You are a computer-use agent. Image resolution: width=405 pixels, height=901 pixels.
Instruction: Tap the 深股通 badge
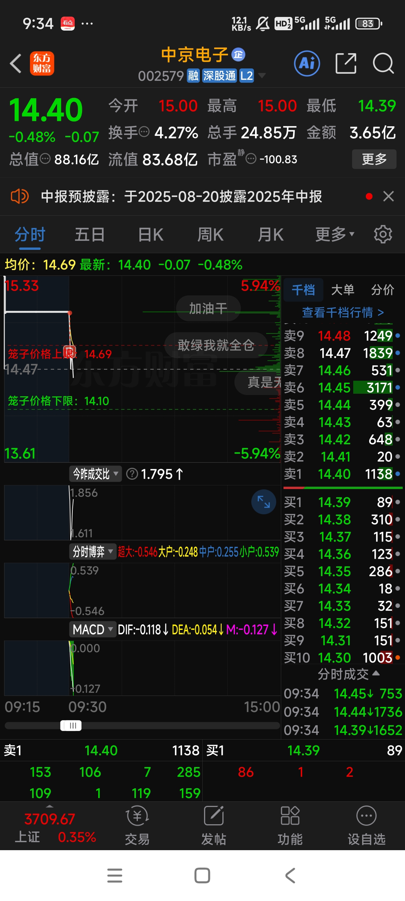(x=219, y=76)
